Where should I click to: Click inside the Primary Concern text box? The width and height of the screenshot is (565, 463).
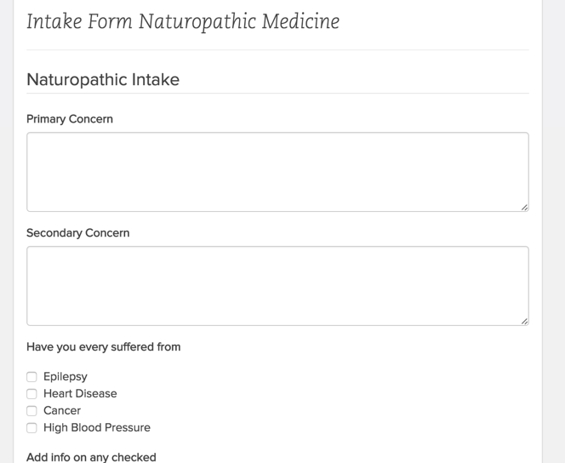(x=277, y=171)
